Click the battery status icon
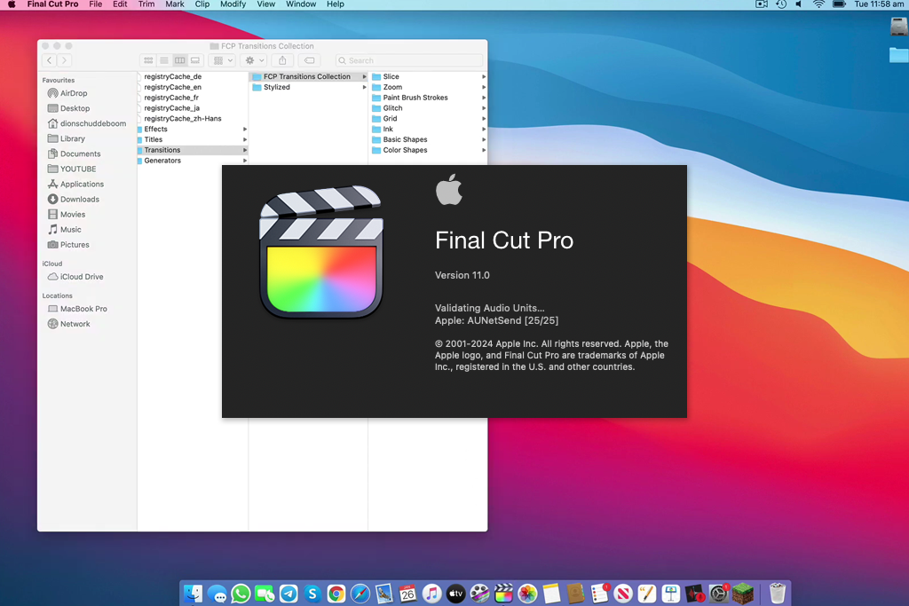Screen dimensions: 909x606 [x=839, y=4]
